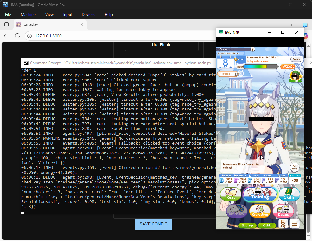Screen dimensions: 312x241
Task: Click the Wit stat panel
Action: [x=281, y=179]
